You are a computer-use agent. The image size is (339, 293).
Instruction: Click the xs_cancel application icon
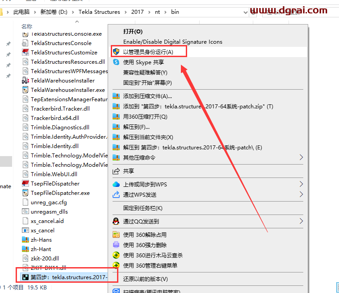(x=25, y=231)
